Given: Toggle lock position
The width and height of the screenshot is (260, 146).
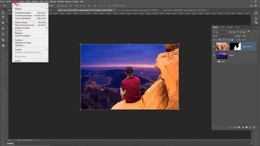Looking at the screenshot, I should click(226, 40).
